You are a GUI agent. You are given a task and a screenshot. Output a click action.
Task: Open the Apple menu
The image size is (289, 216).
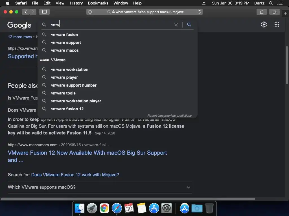point(8,3)
